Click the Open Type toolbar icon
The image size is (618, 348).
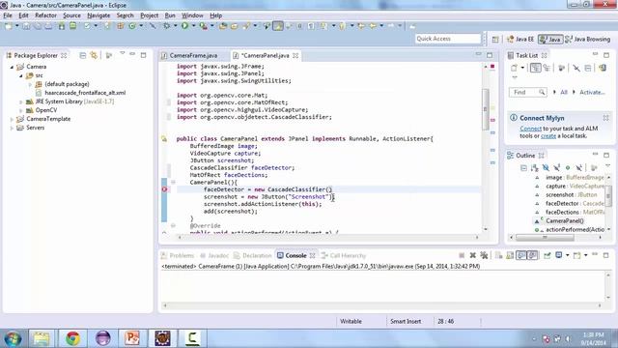[x=223, y=26]
